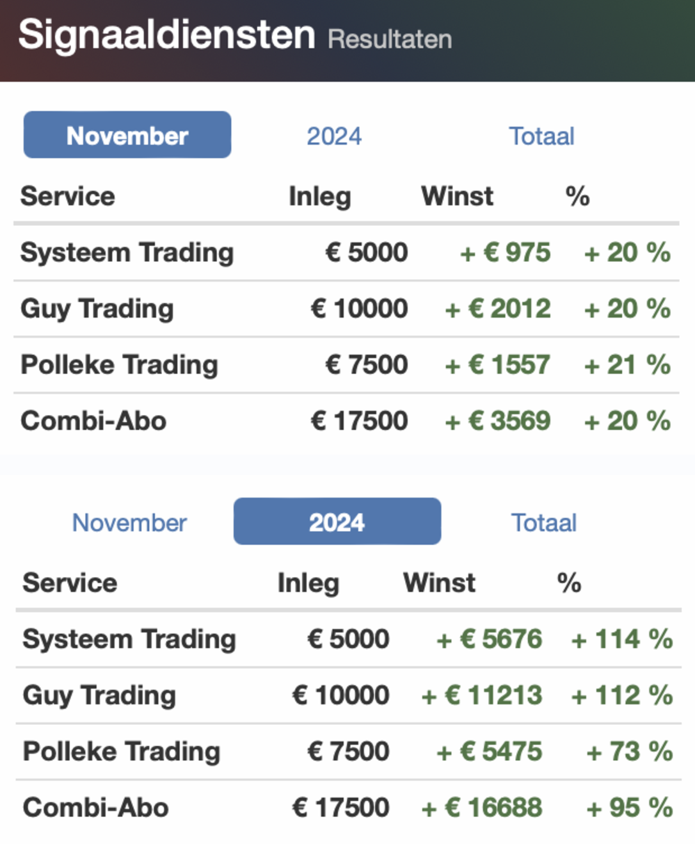This screenshot has width=695, height=844.
Task: Select Polleke Trading row showing + 73 %
Action: click(349, 752)
